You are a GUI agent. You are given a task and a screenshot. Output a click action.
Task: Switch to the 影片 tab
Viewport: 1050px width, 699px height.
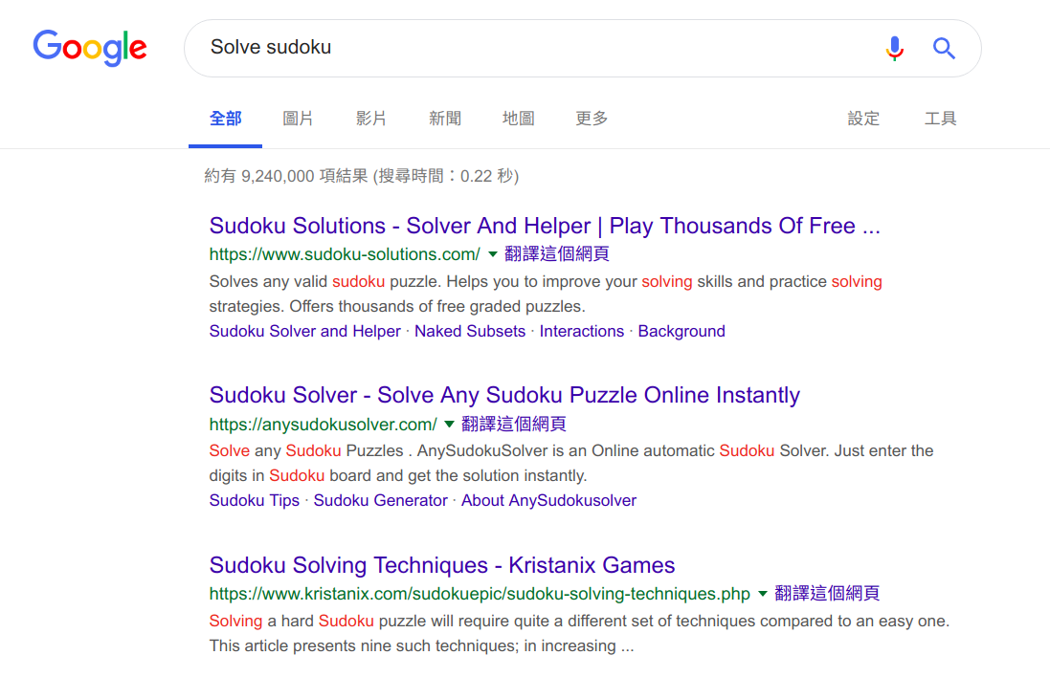click(x=371, y=119)
